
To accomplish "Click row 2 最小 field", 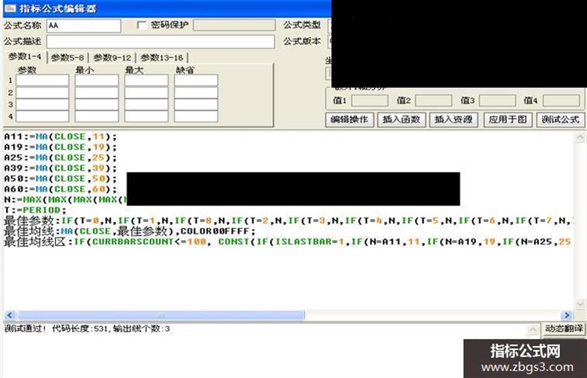I will pos(96,92).
